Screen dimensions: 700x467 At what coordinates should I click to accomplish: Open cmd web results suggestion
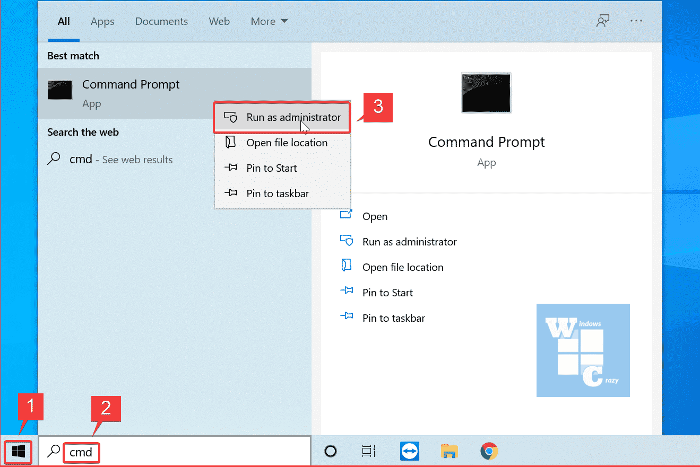click(120, 160)
